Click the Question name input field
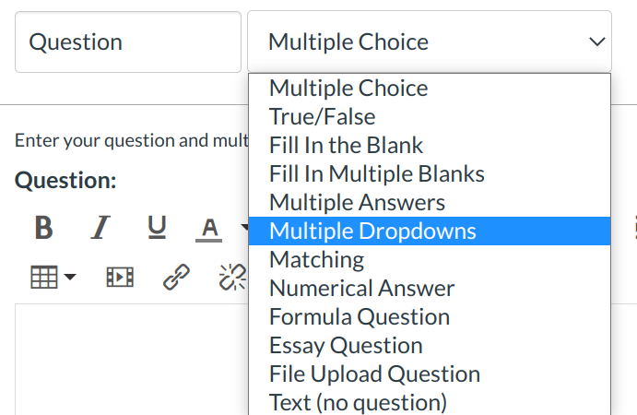 (127, 41)
